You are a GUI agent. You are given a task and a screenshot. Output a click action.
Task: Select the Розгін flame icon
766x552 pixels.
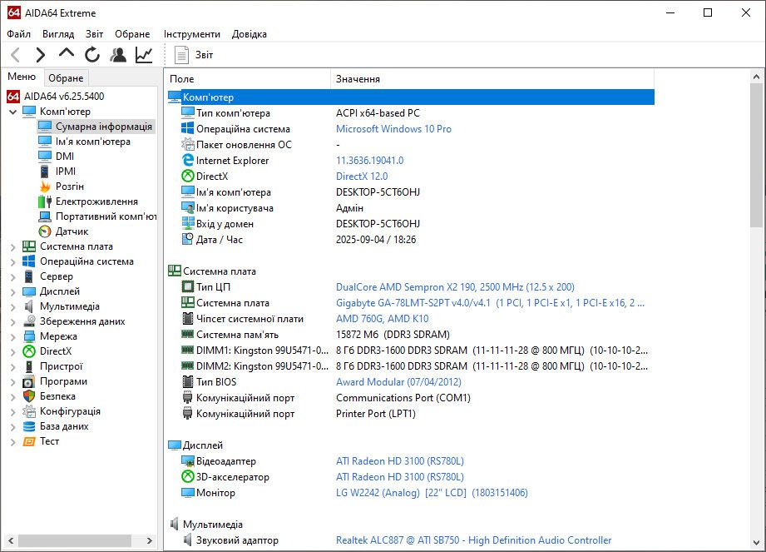click(x=45, y=186)
